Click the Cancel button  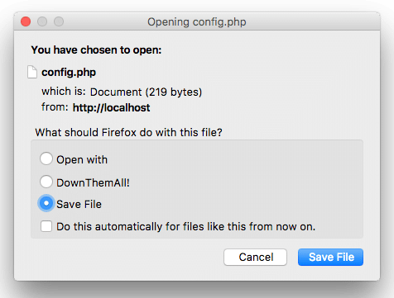click(x=255, y=257)
